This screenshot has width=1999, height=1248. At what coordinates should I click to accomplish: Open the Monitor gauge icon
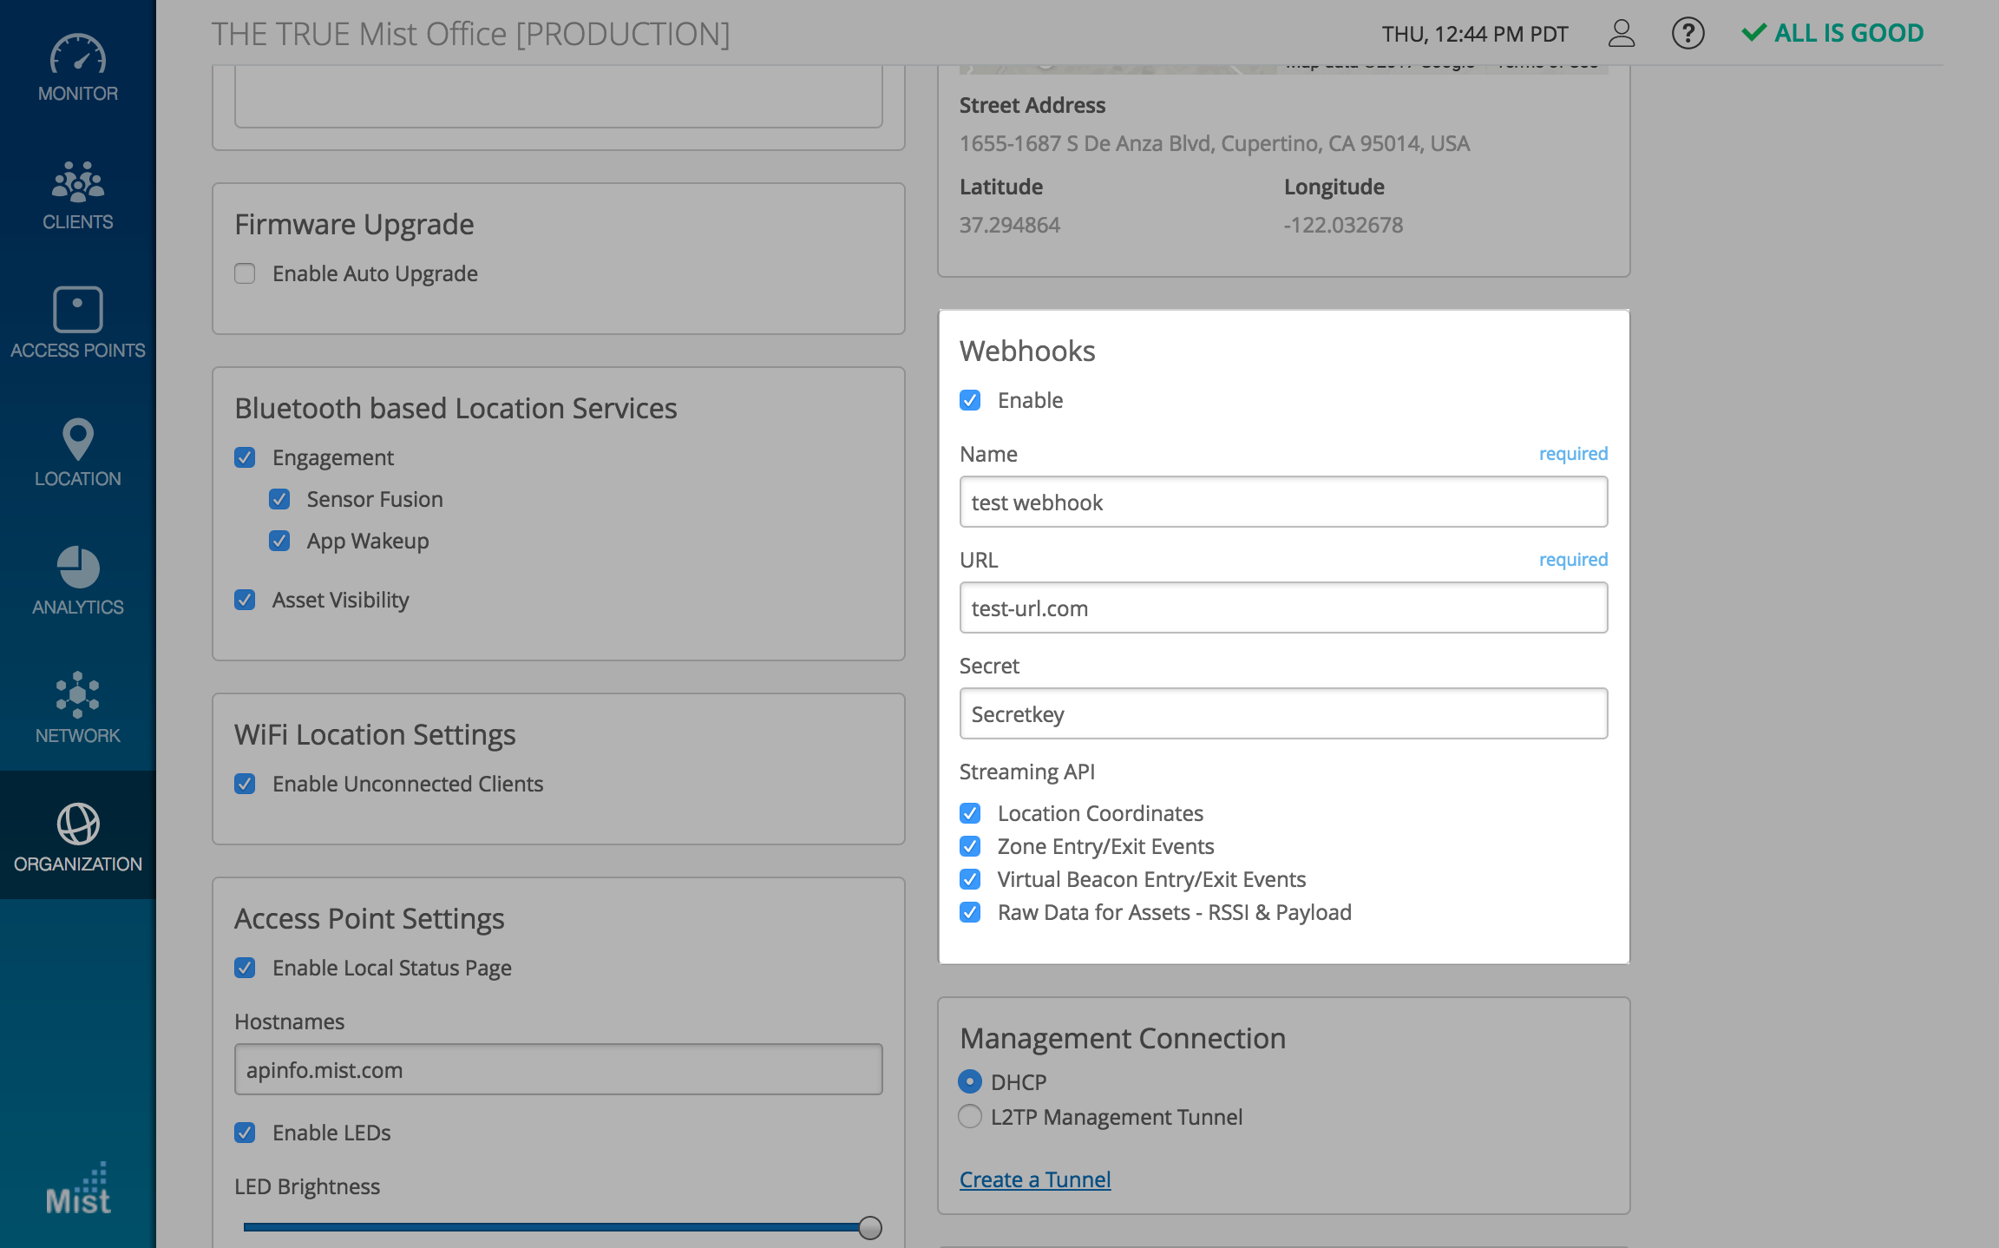pyautogui.click(x=77, y=56)
